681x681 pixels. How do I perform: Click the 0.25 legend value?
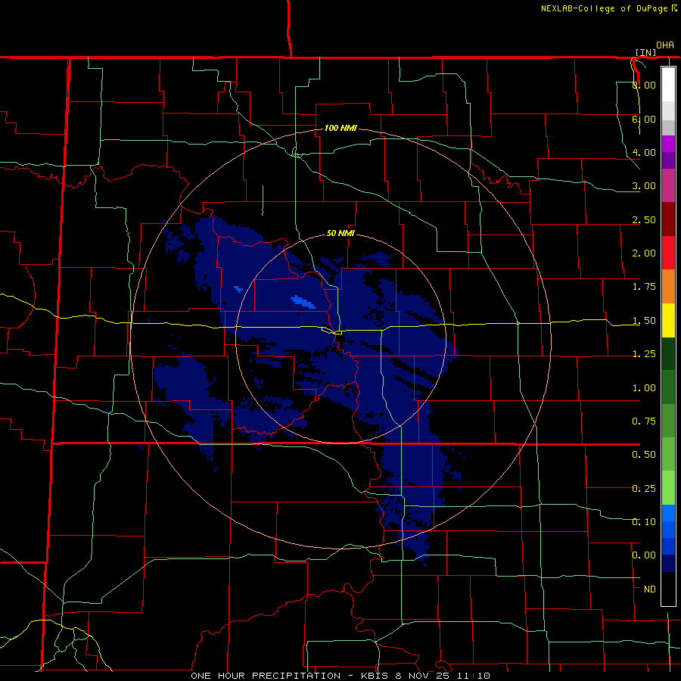644,489
